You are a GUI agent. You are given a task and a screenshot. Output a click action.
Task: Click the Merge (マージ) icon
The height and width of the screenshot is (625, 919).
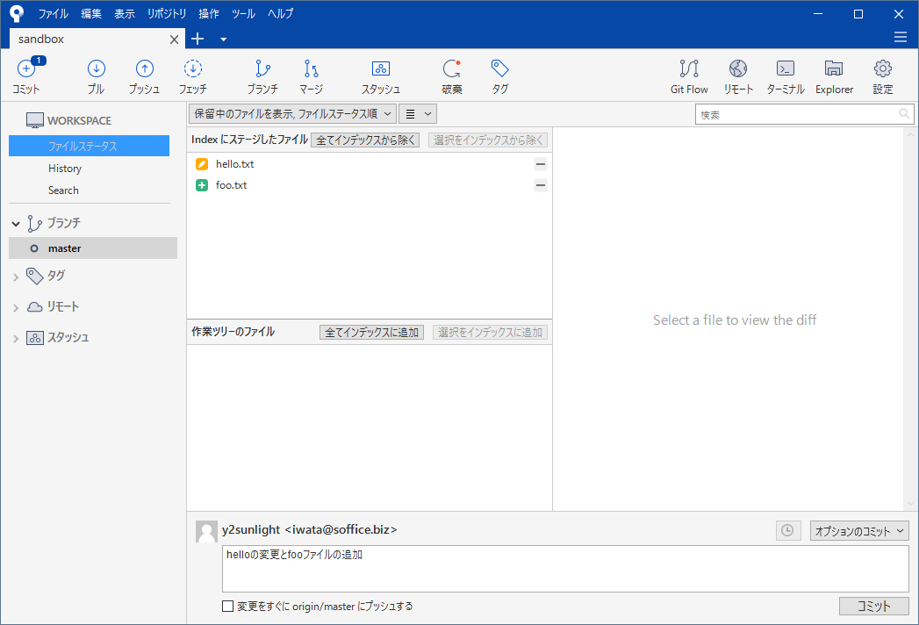(311, 69)
